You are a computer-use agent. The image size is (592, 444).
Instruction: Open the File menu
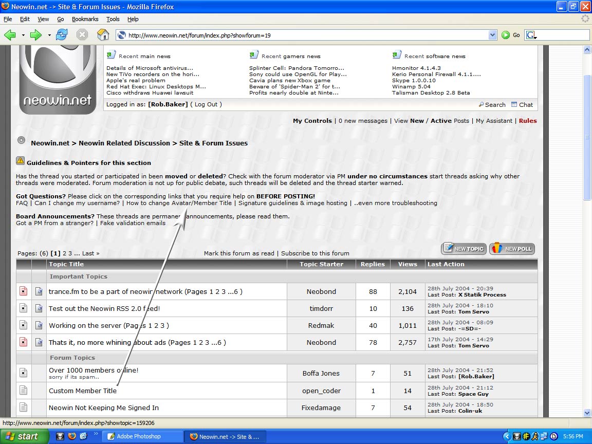click(8, 19)
